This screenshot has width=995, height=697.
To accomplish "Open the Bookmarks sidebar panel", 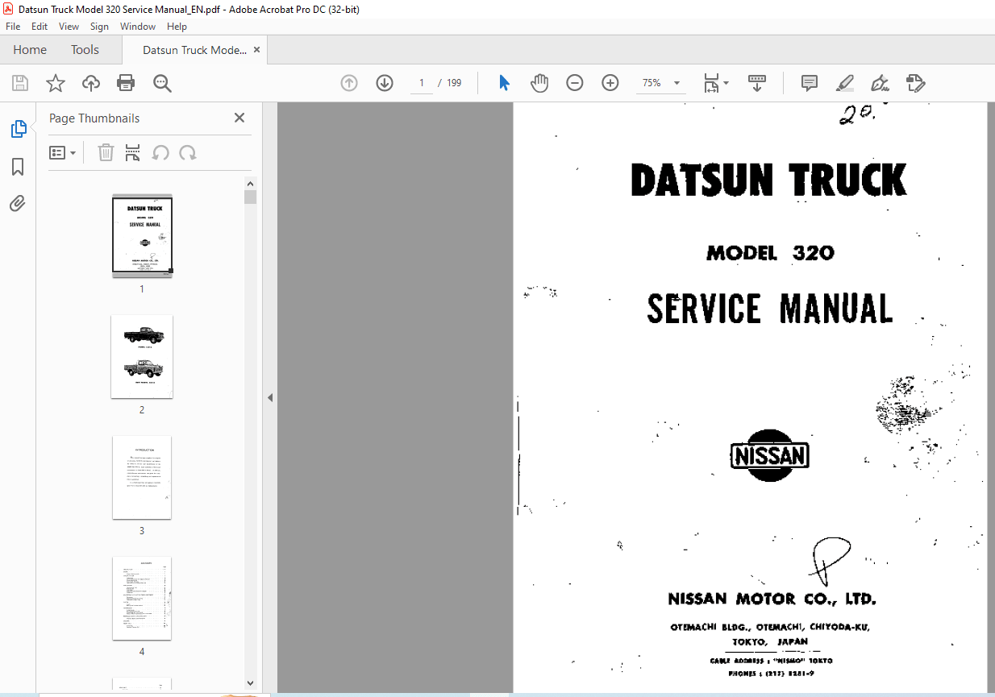I will coord(18,167).
